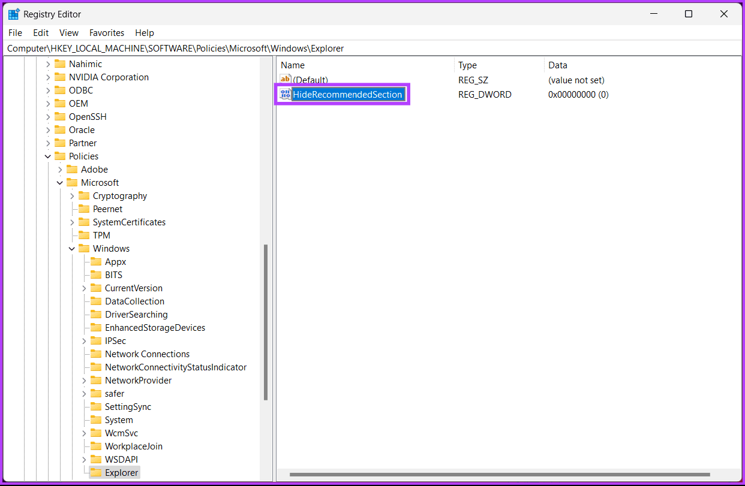This screenshot has width=745, height=486.
Task: Click the Policies folder icon
Action: [x=59, y=156]
